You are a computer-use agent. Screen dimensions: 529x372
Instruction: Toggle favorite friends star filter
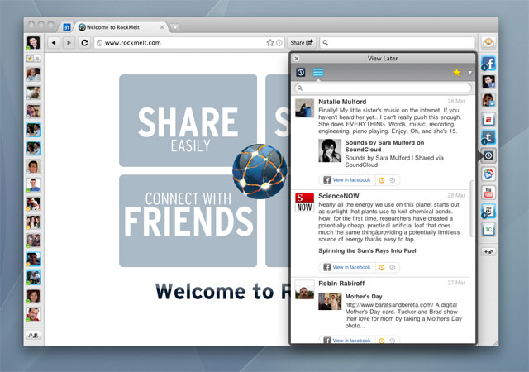click(30, 59)
